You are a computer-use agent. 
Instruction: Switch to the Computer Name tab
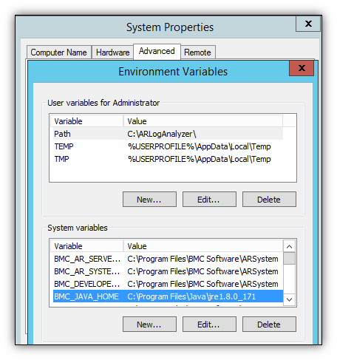tap(59, 52)
